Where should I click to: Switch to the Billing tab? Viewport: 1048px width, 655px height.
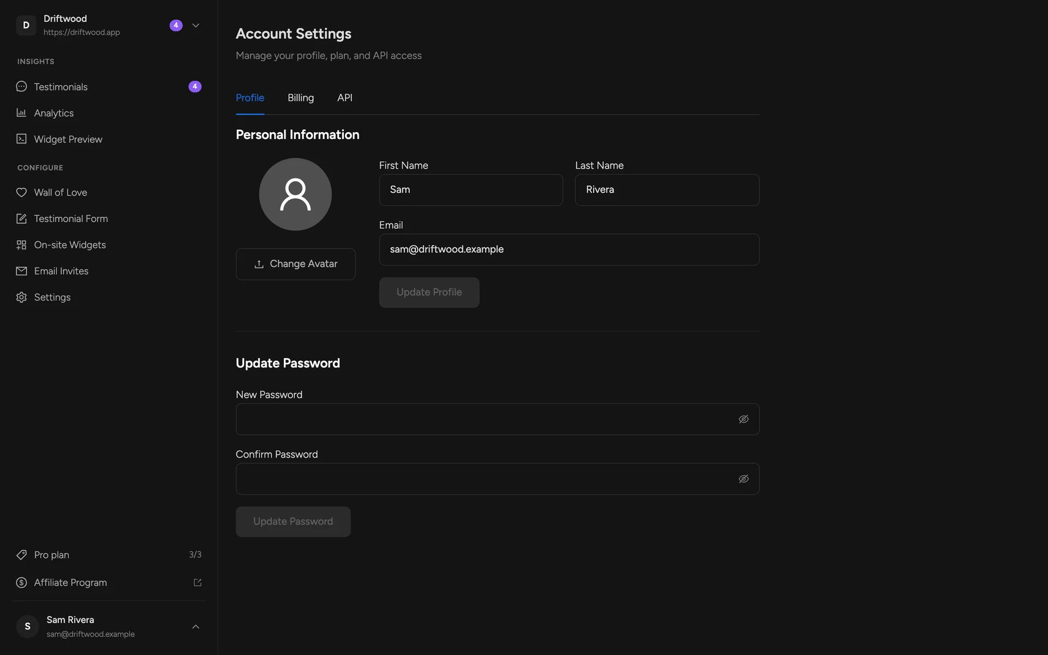(x=301, y=98)
